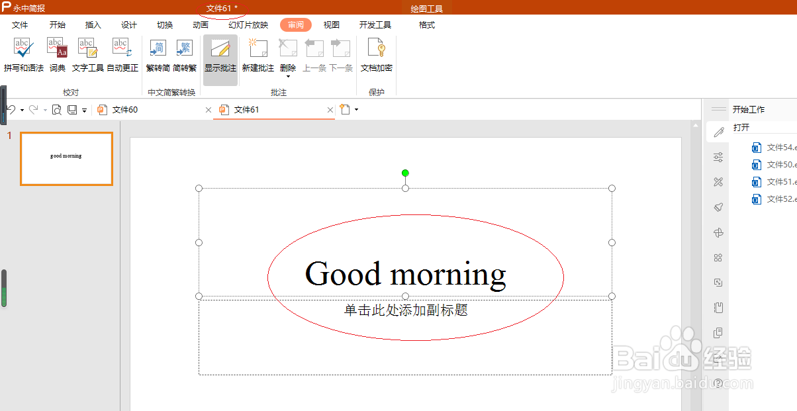The height and width of the screenshot is (411, 797).
Task: Switch to the 幻灯片放映 ribbon tab
Action: pyautogui.click(x=248, y=24)
